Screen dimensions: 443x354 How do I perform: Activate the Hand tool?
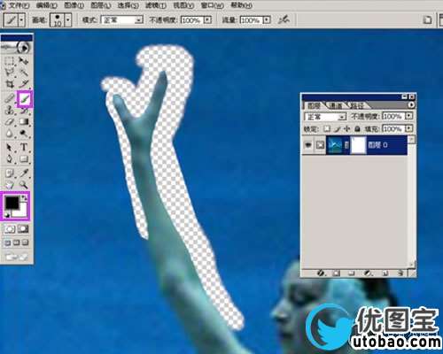click(x=10, y=185)
